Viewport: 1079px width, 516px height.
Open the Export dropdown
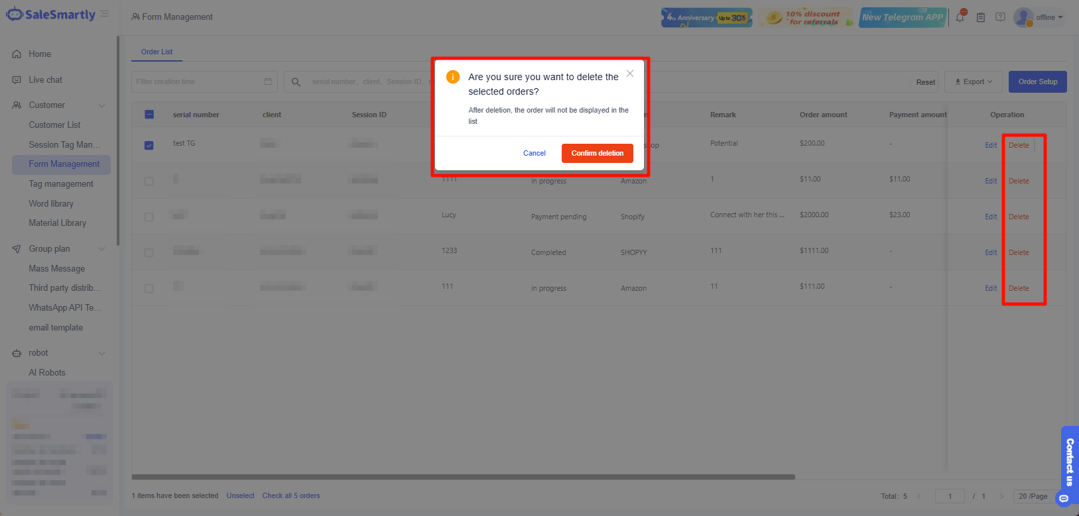click(x=974, y=81)
